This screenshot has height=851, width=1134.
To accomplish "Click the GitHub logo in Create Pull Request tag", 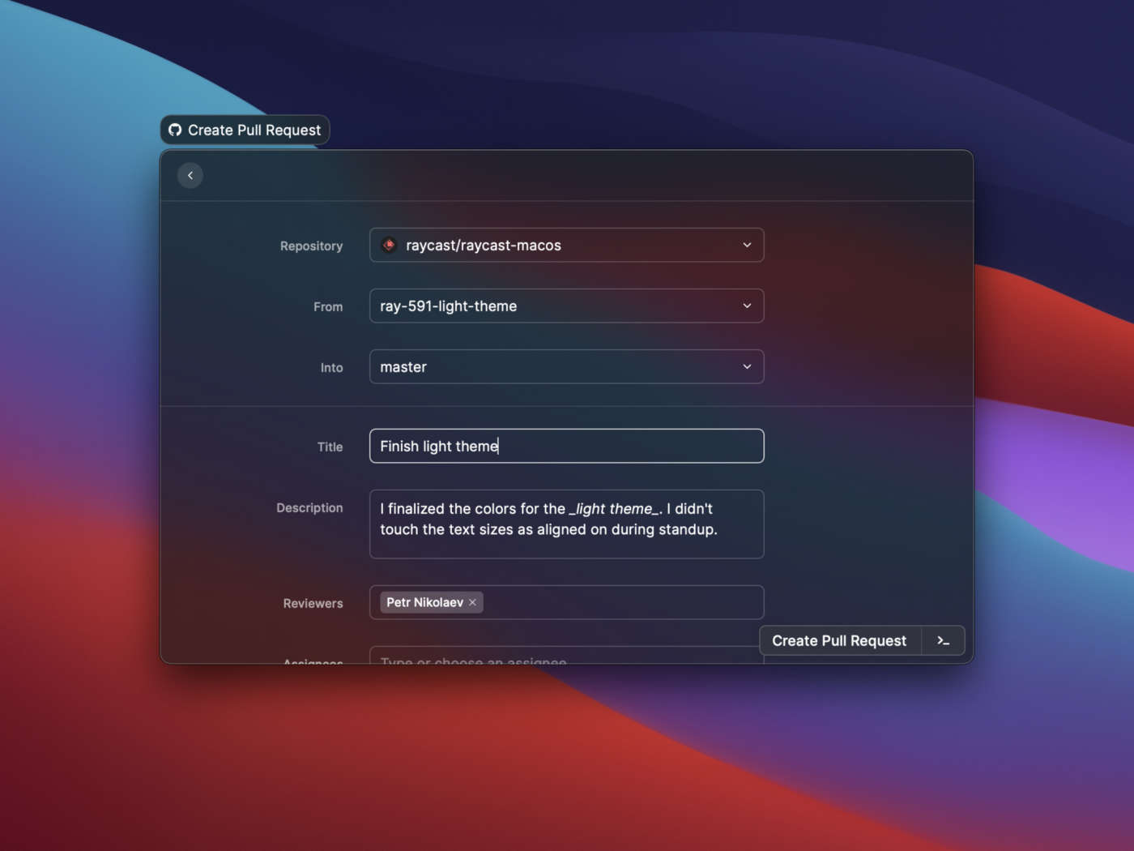I will click(x=175, y=130).
